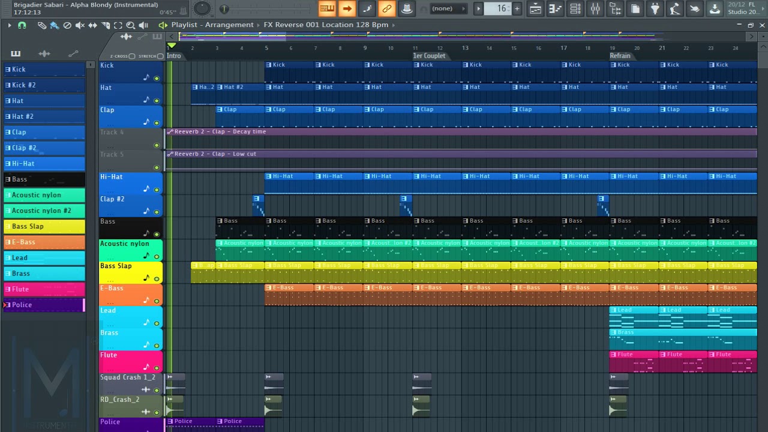Viewport: 768px width, 432px height.
Task: Select the Zoom magnifier tool
Action: 131,25
